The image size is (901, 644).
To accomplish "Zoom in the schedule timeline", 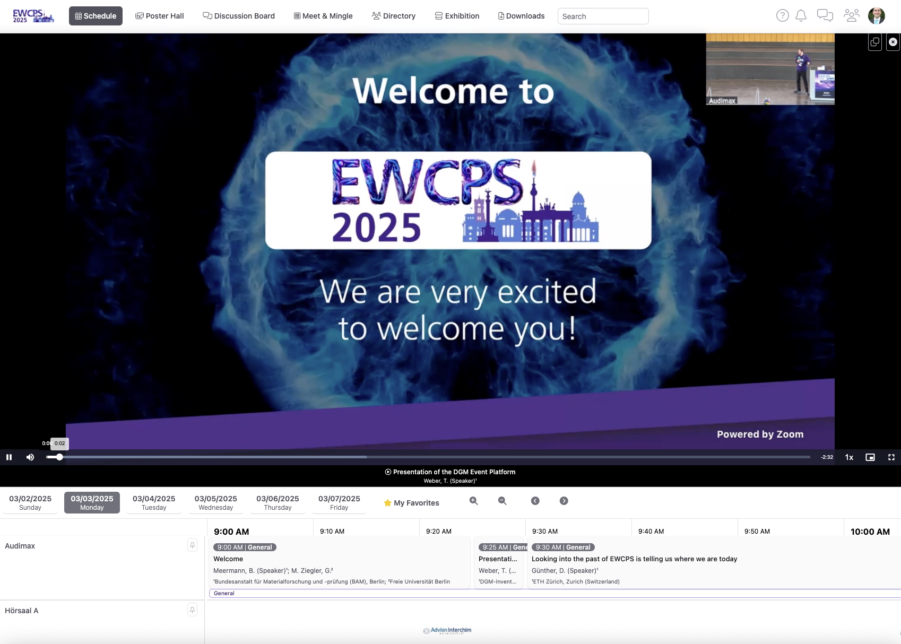I will click(x=474, y=501).
